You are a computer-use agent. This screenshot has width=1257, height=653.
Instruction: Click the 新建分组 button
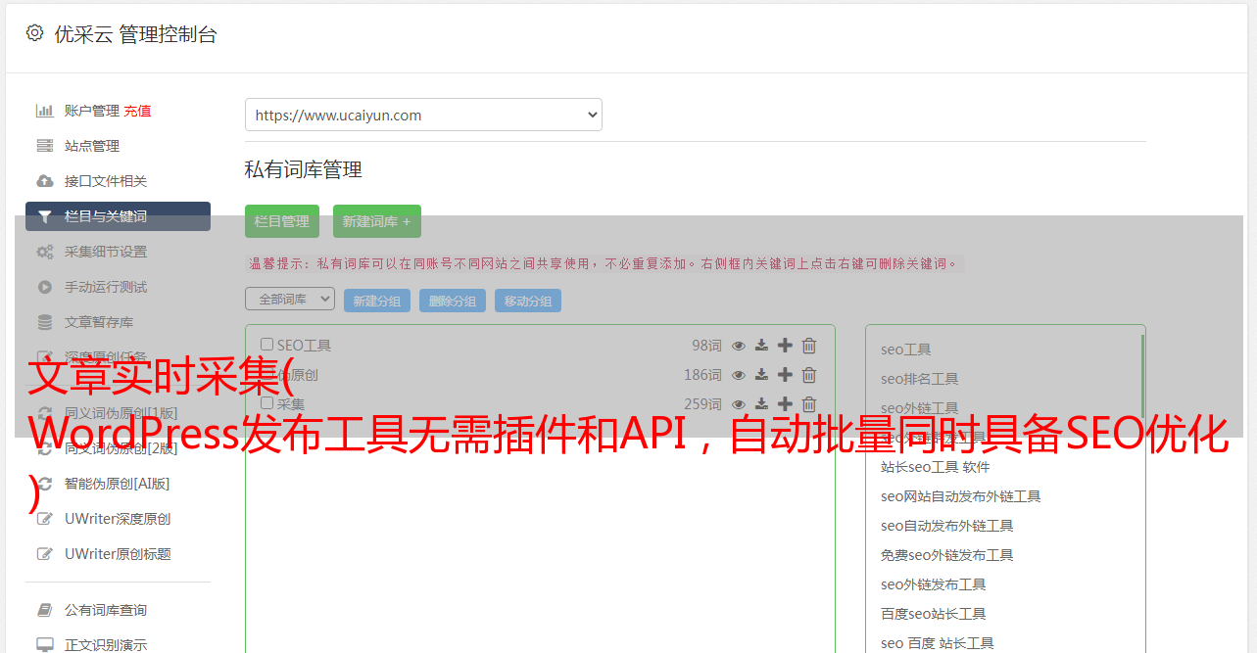377,301
